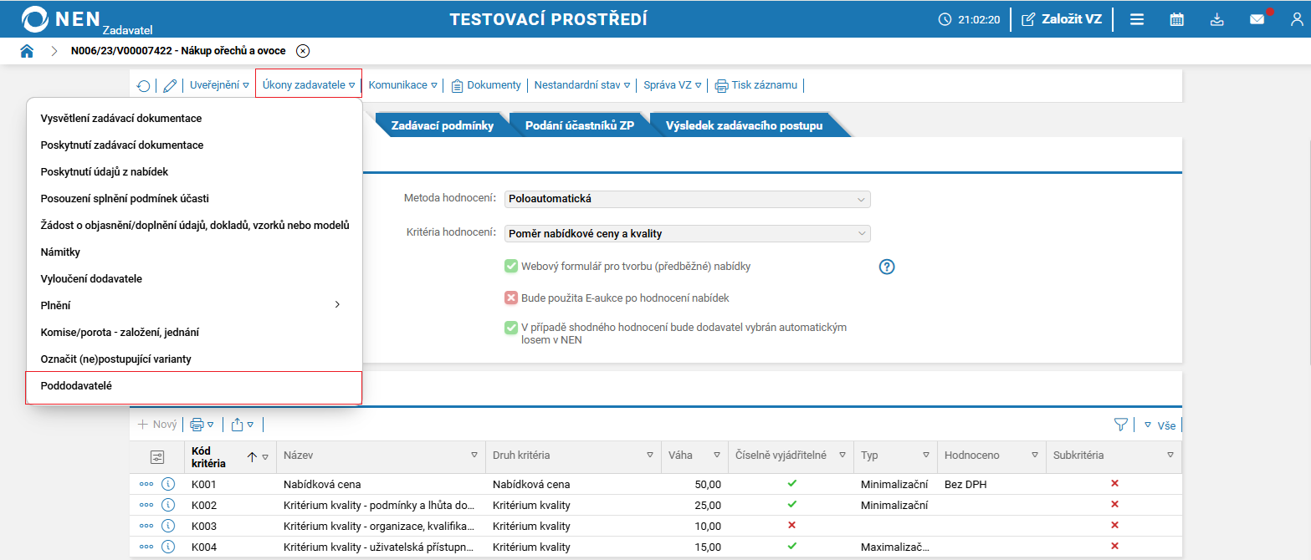The width and height of the screenshot is (1311, 560).
Task: Choose Poddodavatelé from the menu
Action: [x=194, y=387]
